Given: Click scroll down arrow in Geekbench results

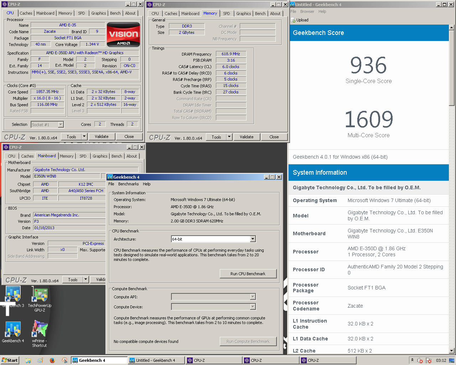Looking at the screenshot, I should coord(452,351).
